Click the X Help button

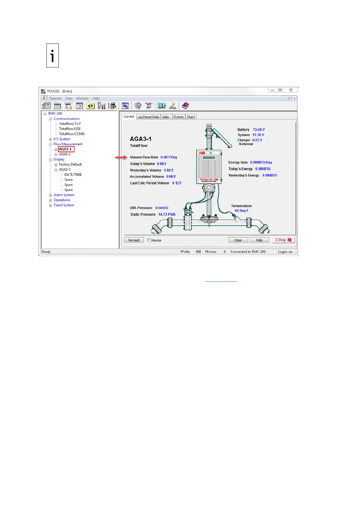[283, 240]
